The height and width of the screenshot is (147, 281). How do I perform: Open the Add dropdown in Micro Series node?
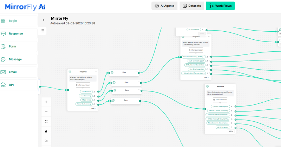coord(230,131)
